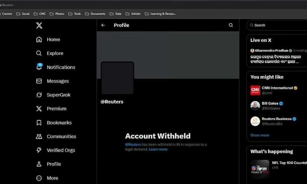Open the NFL Top 100 thumbnail
The image size is (307, 184).
click(260, 169)
